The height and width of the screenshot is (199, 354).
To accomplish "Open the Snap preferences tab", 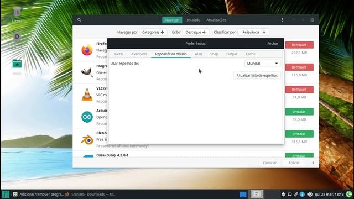I will point(214,54).
